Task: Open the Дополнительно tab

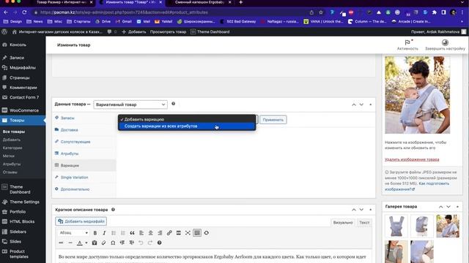Action: [75, 189]
